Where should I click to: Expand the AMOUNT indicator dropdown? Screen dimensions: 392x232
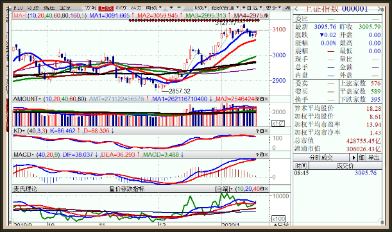tap(27, 99)
